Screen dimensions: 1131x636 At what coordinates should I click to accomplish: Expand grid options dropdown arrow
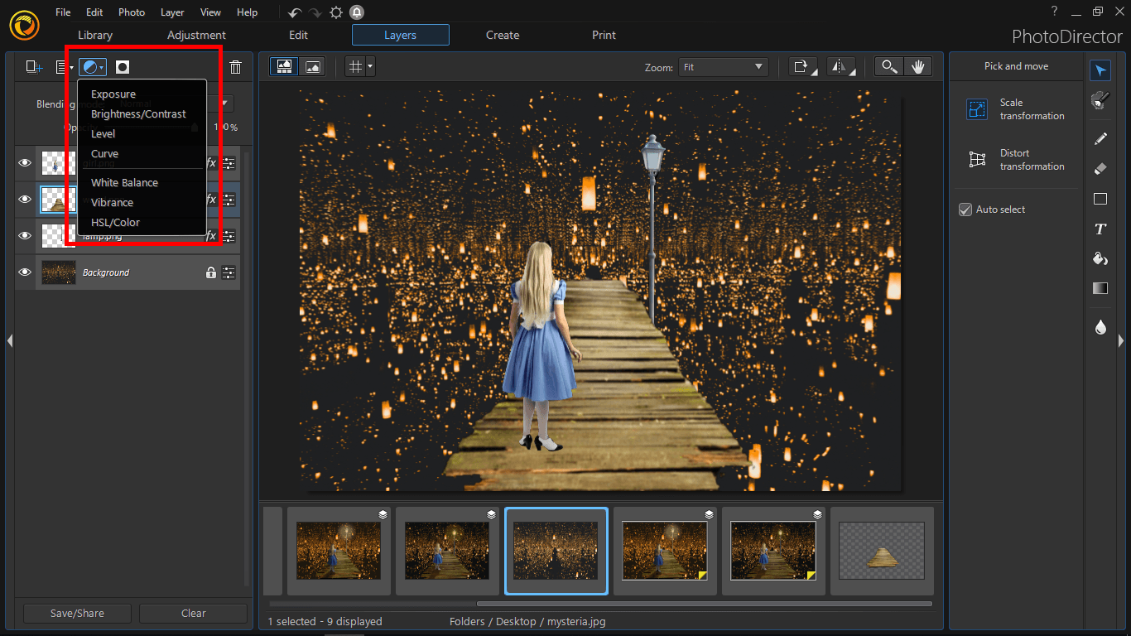370,67
